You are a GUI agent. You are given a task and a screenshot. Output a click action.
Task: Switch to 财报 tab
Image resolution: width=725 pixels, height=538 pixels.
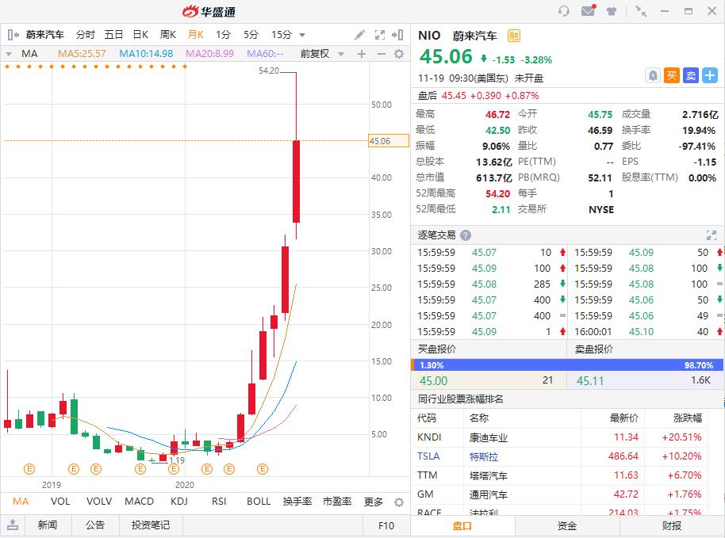tap(671, 526)
